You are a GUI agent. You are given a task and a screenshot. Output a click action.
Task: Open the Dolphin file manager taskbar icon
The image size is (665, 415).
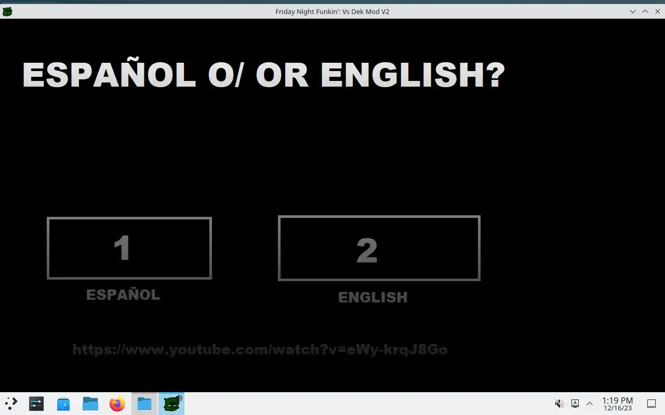pos(90,404)
